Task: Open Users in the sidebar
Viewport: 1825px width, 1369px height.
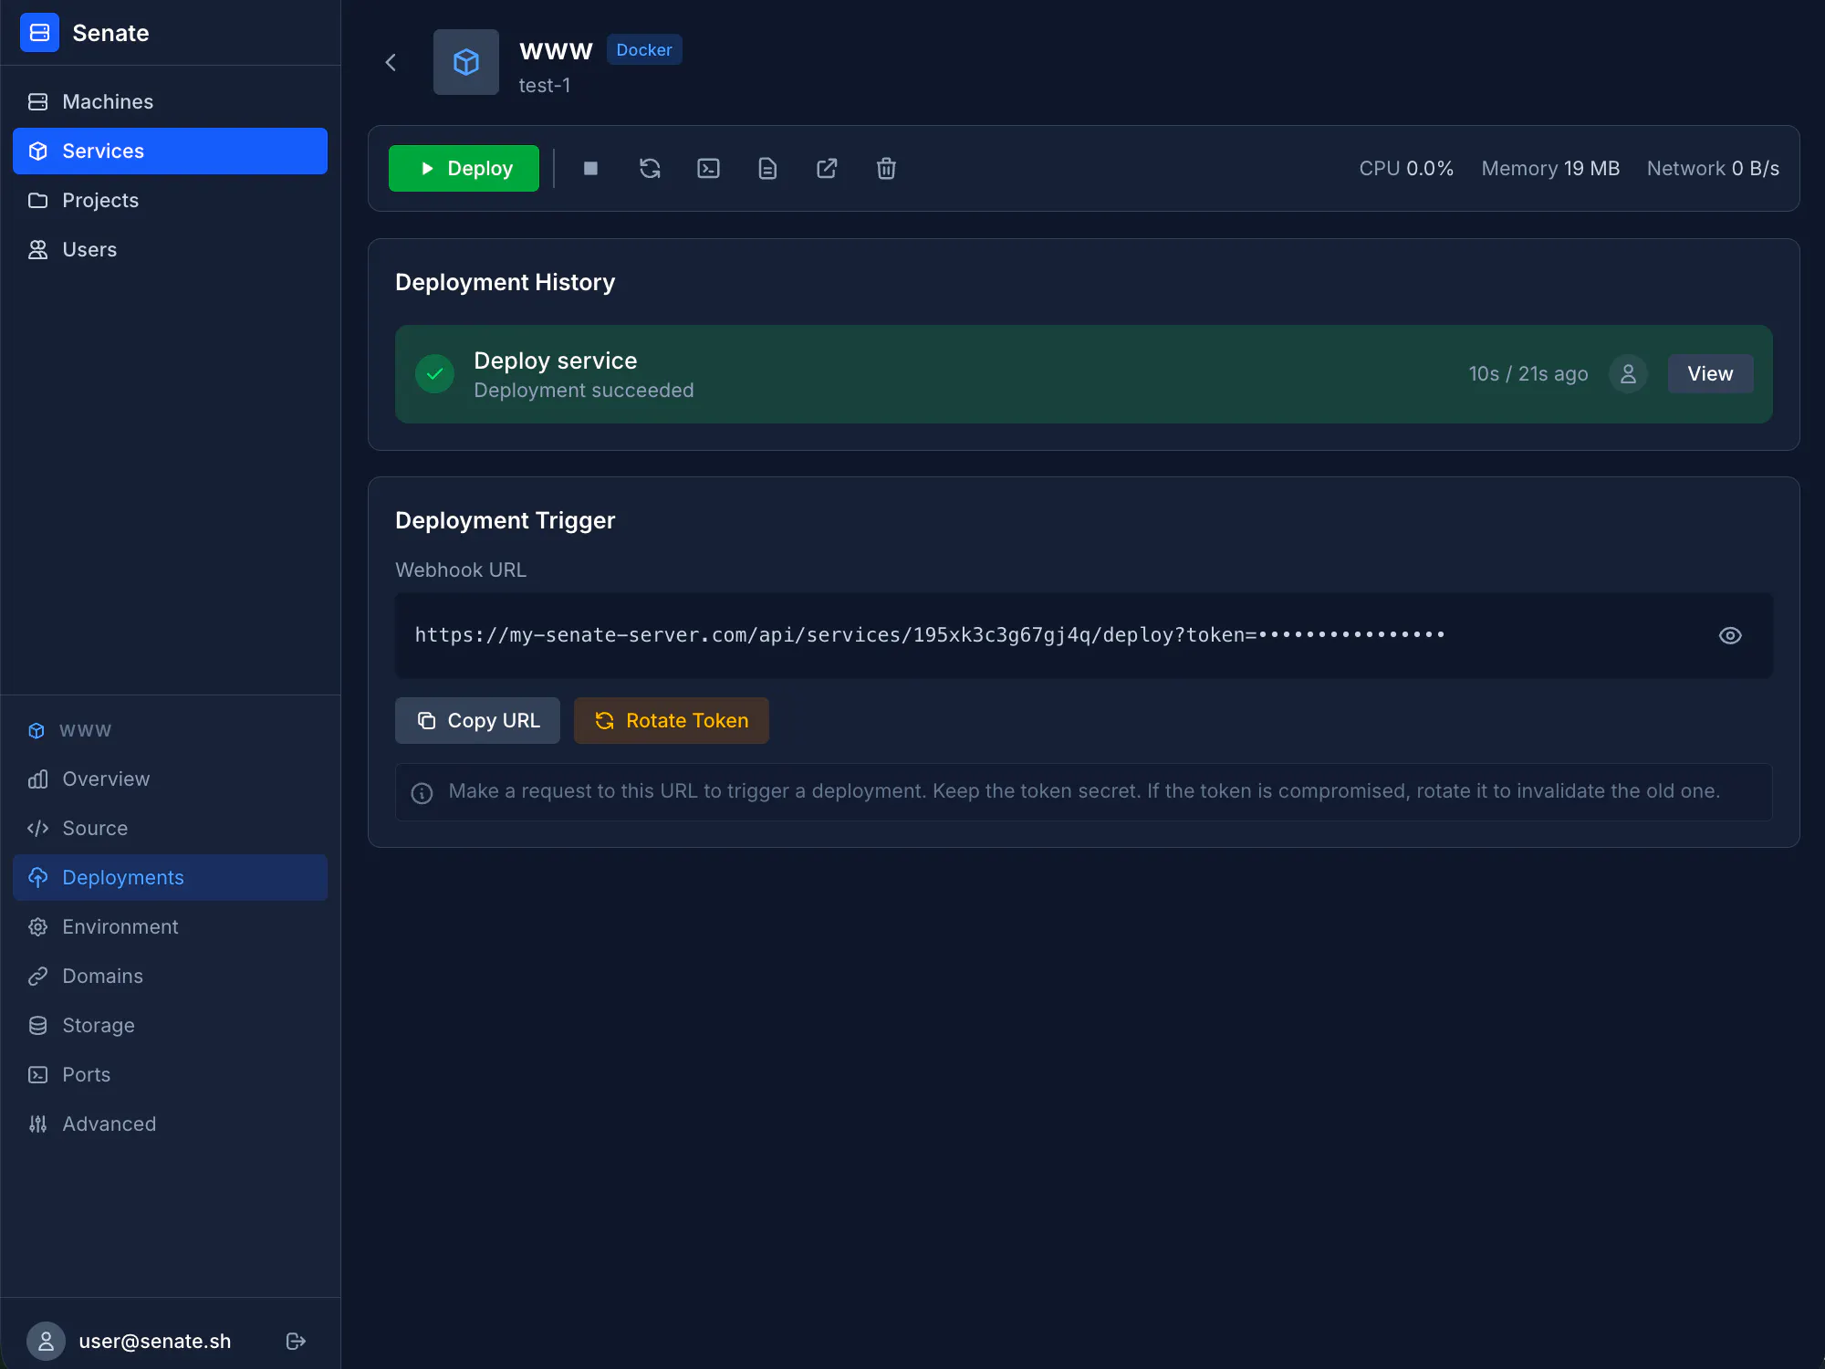Action: [x=170, y=249]
